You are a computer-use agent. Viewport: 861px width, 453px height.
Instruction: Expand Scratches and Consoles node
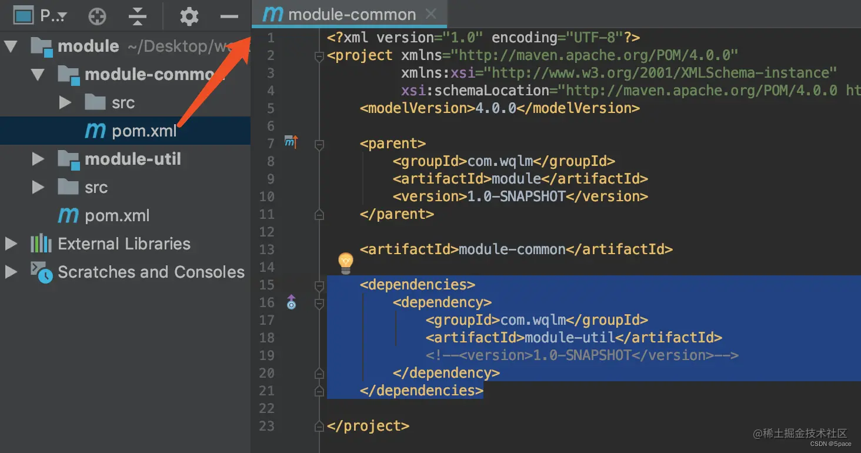pyautogui.click(x=11, y=272)
